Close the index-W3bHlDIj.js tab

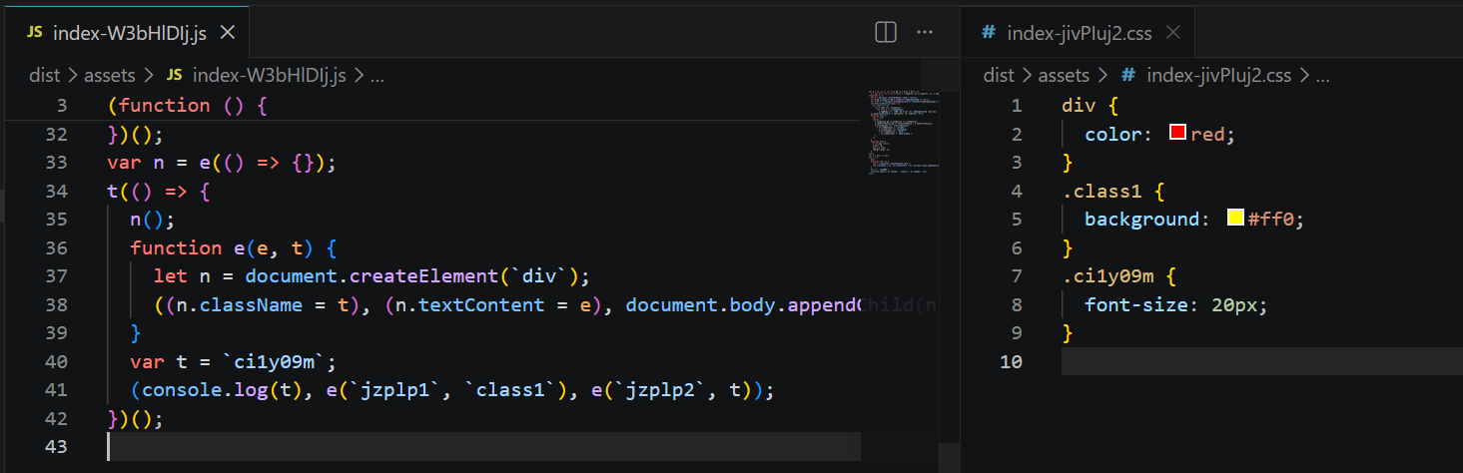227,33
